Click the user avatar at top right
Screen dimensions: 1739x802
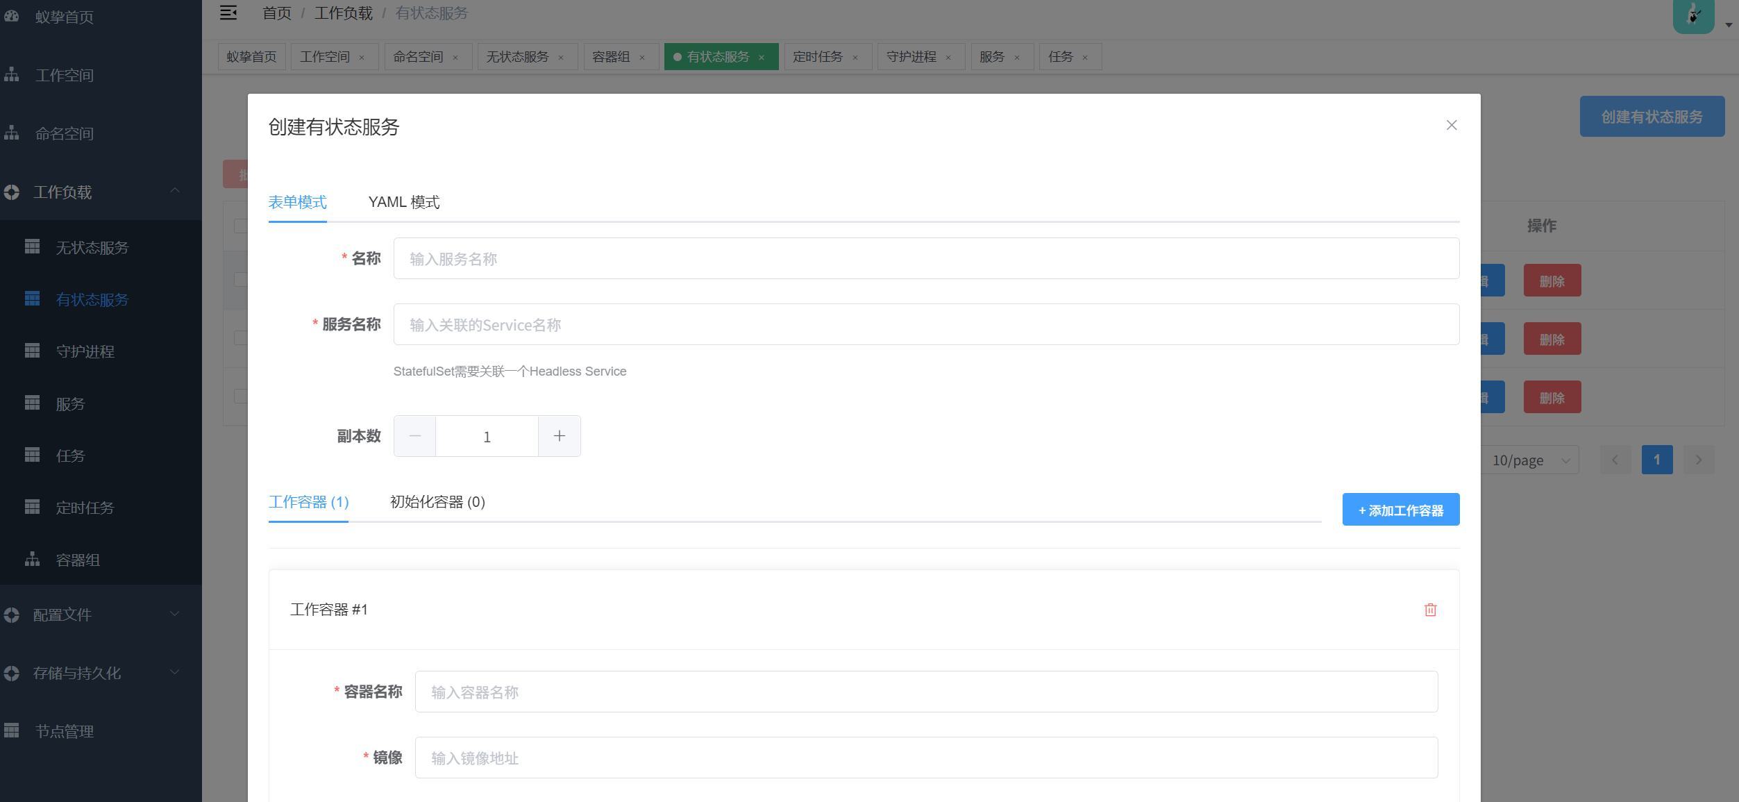tap(1693, 15)
